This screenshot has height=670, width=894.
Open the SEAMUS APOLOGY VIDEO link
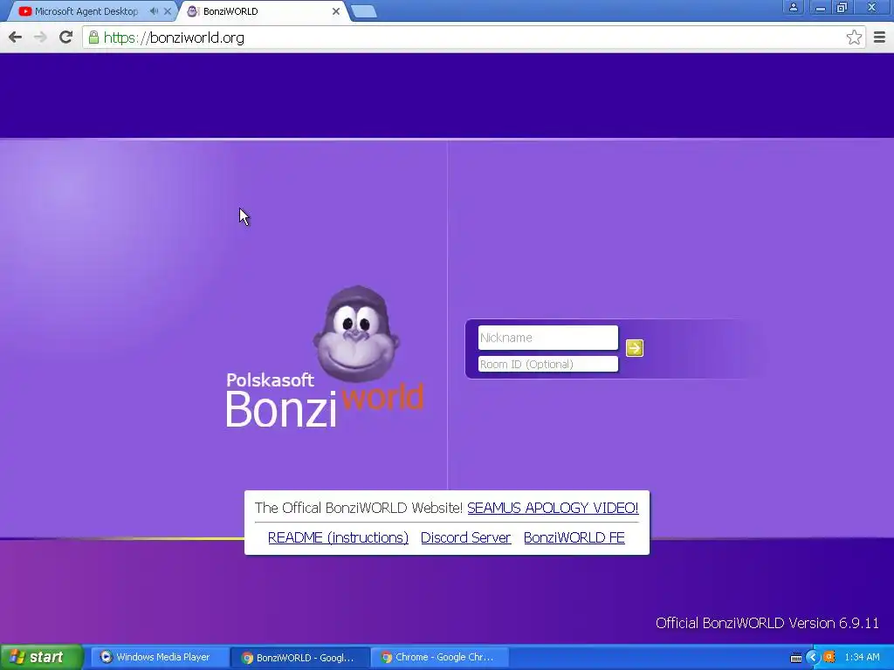tap(553, 508)
